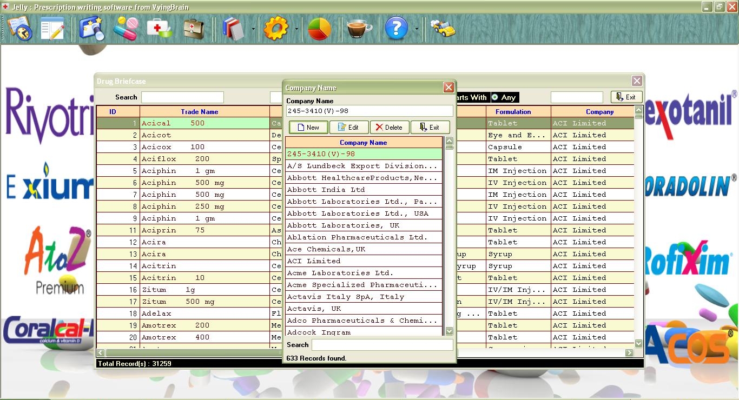Click the New button in Company Name dialog
Image resolution: width=739 pixels, height=400 pixels.
[308, 128]
